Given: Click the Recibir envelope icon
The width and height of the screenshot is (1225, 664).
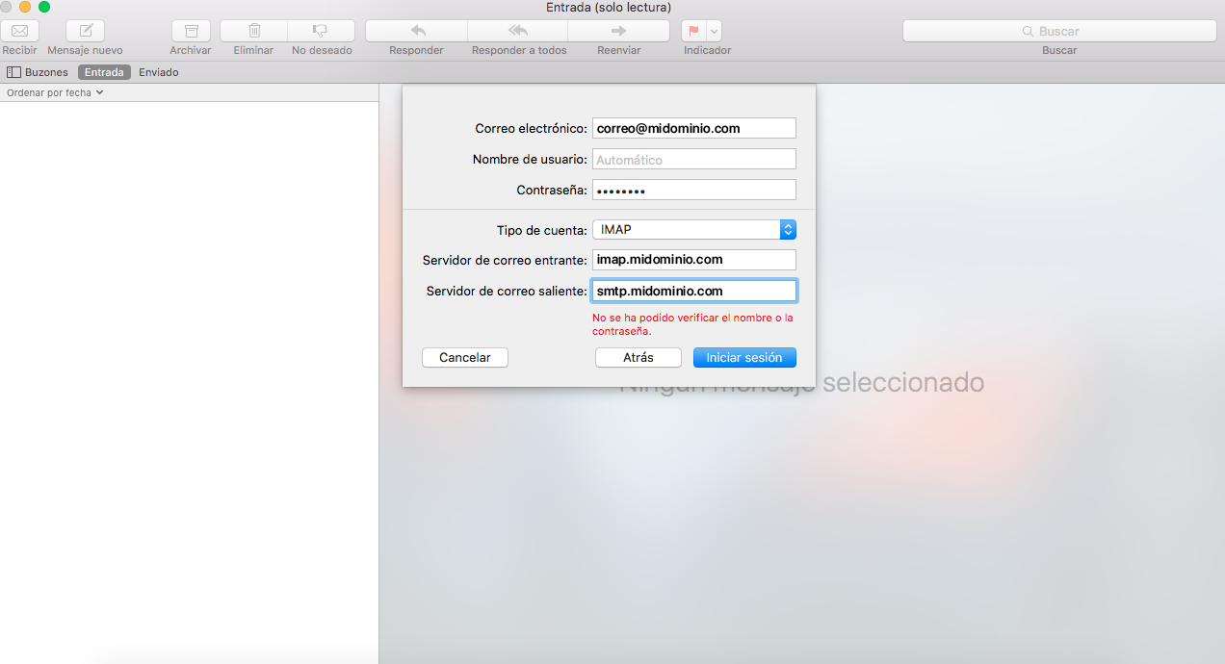Looking at the screenshot, I should coord(19,31).
